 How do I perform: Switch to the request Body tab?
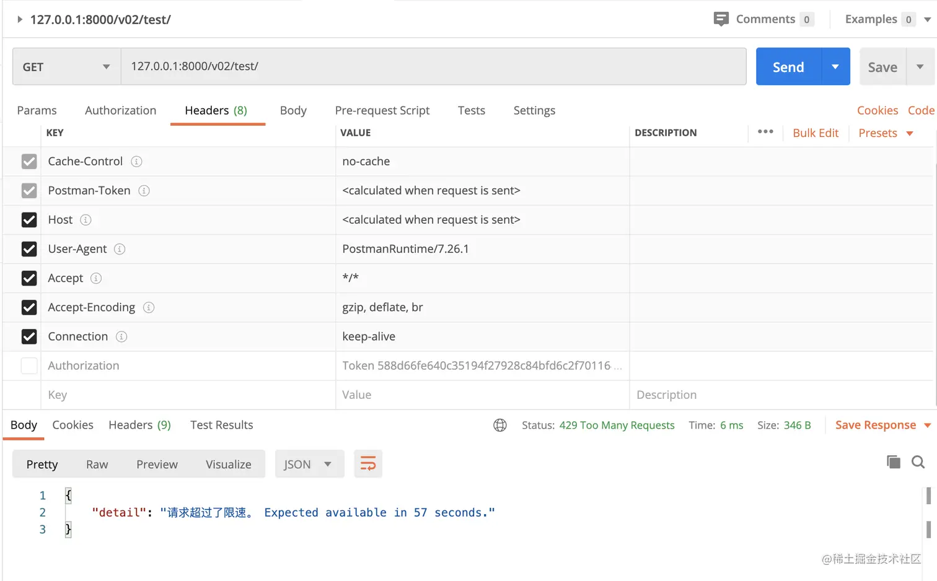tap(293, 110)
